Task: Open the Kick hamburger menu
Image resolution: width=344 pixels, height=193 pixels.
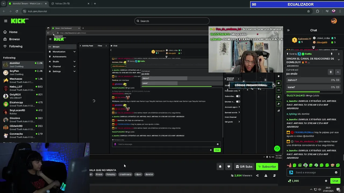Action: pos(6,21)
